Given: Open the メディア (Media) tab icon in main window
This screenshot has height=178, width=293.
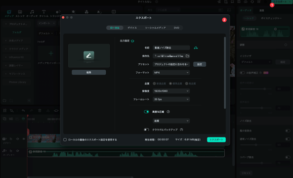Looking at the screenshot, I should tap(9, 12).
